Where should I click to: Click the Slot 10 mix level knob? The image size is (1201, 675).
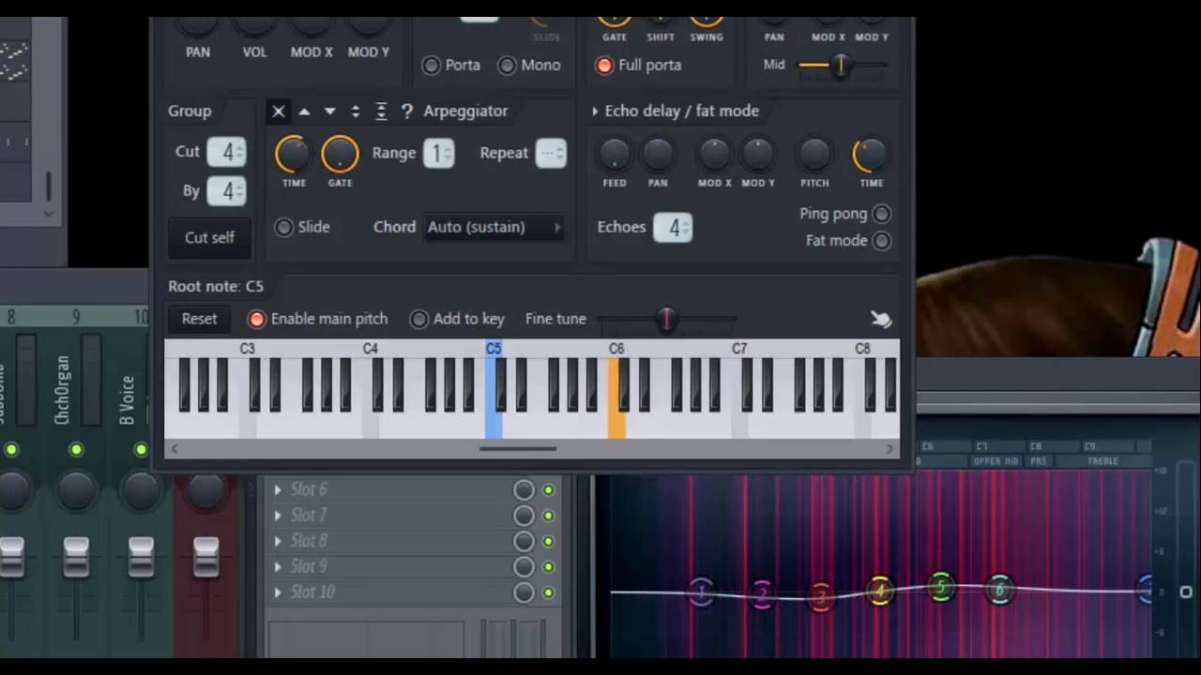(524, 592)
